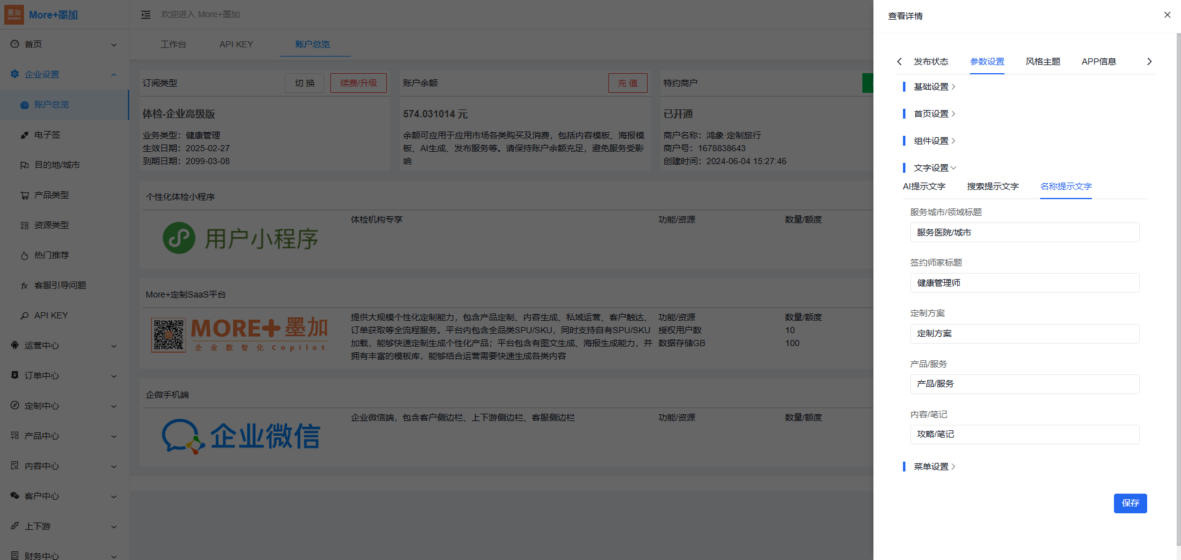Image resolution: width=1181 pixels, height=560 pixels.
Task: Click the 保存 button
Action: coord(1130,503)
